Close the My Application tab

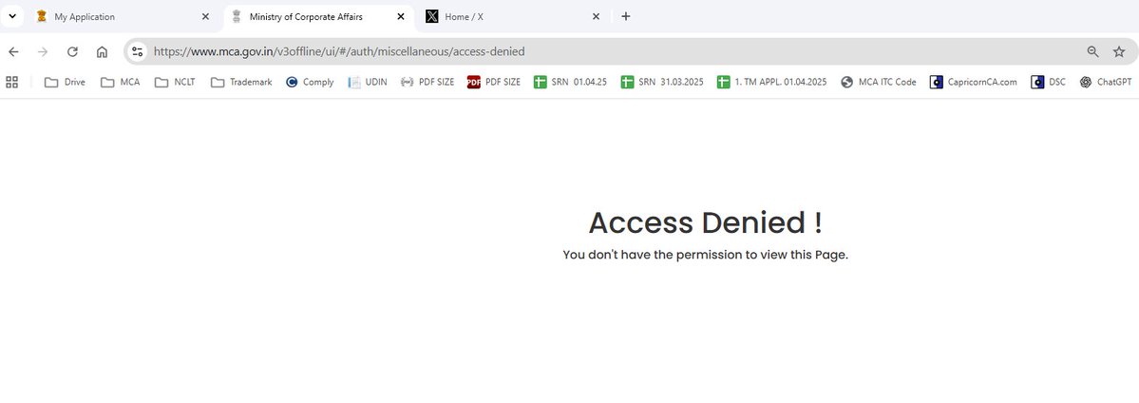[x=205, y=17]
